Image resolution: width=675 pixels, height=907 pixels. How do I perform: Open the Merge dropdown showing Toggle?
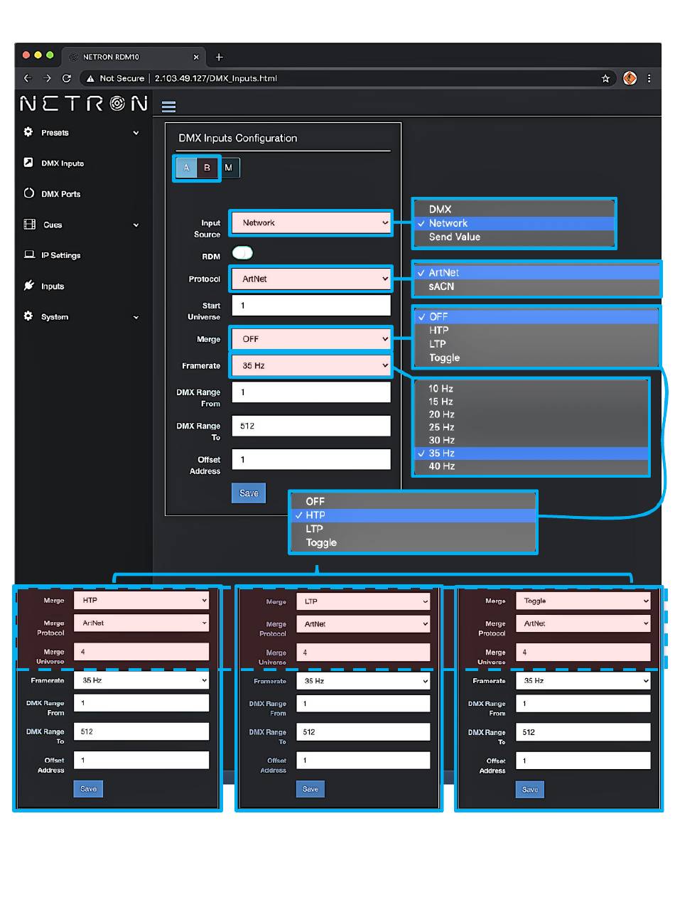click(x=583, y=601)
